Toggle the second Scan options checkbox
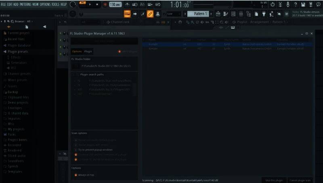The height and width of the screenshot is (183, 323). click(x=76, y=145)
